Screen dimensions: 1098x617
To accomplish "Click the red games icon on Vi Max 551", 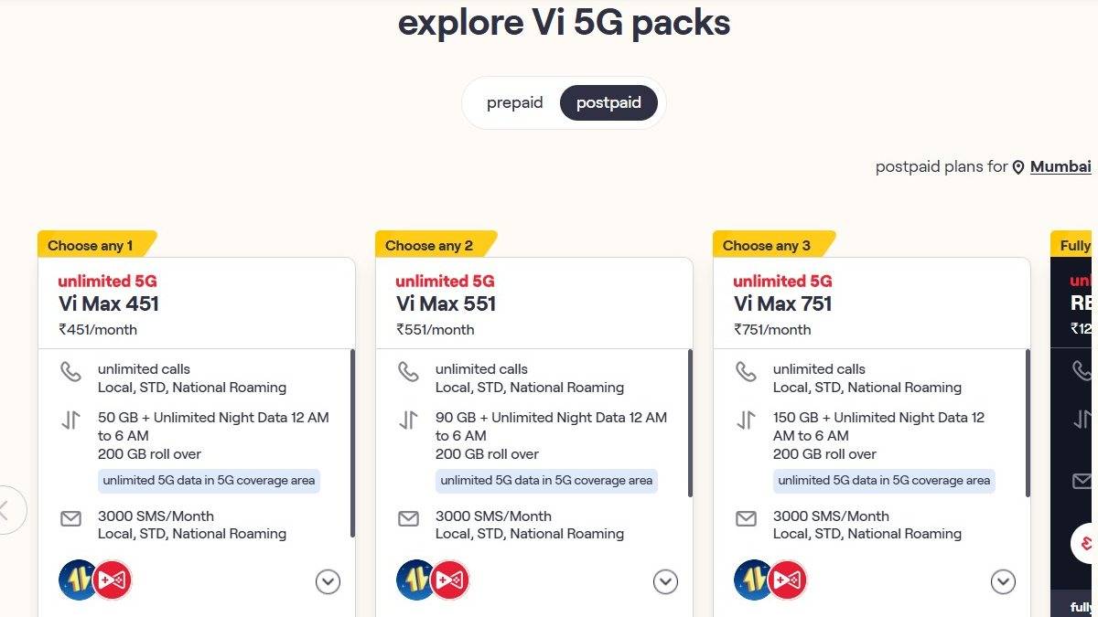I will [x=451, y=580].
